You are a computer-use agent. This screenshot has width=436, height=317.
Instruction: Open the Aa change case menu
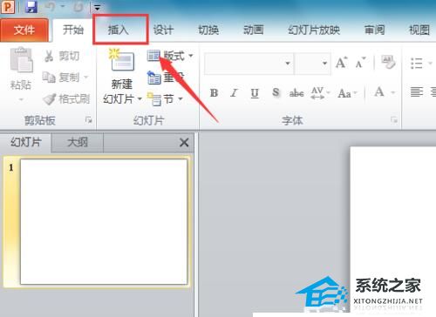pos(347,93)
